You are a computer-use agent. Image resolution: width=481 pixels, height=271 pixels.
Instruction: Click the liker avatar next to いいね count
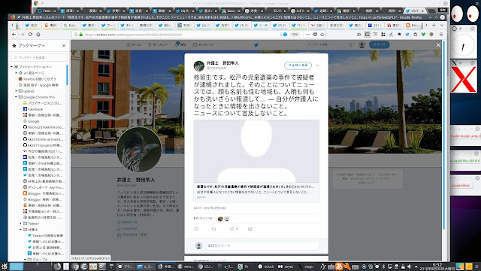point(220,219)
